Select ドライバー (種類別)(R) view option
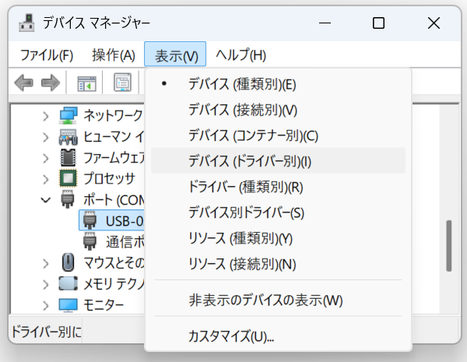 pos(278,187)
